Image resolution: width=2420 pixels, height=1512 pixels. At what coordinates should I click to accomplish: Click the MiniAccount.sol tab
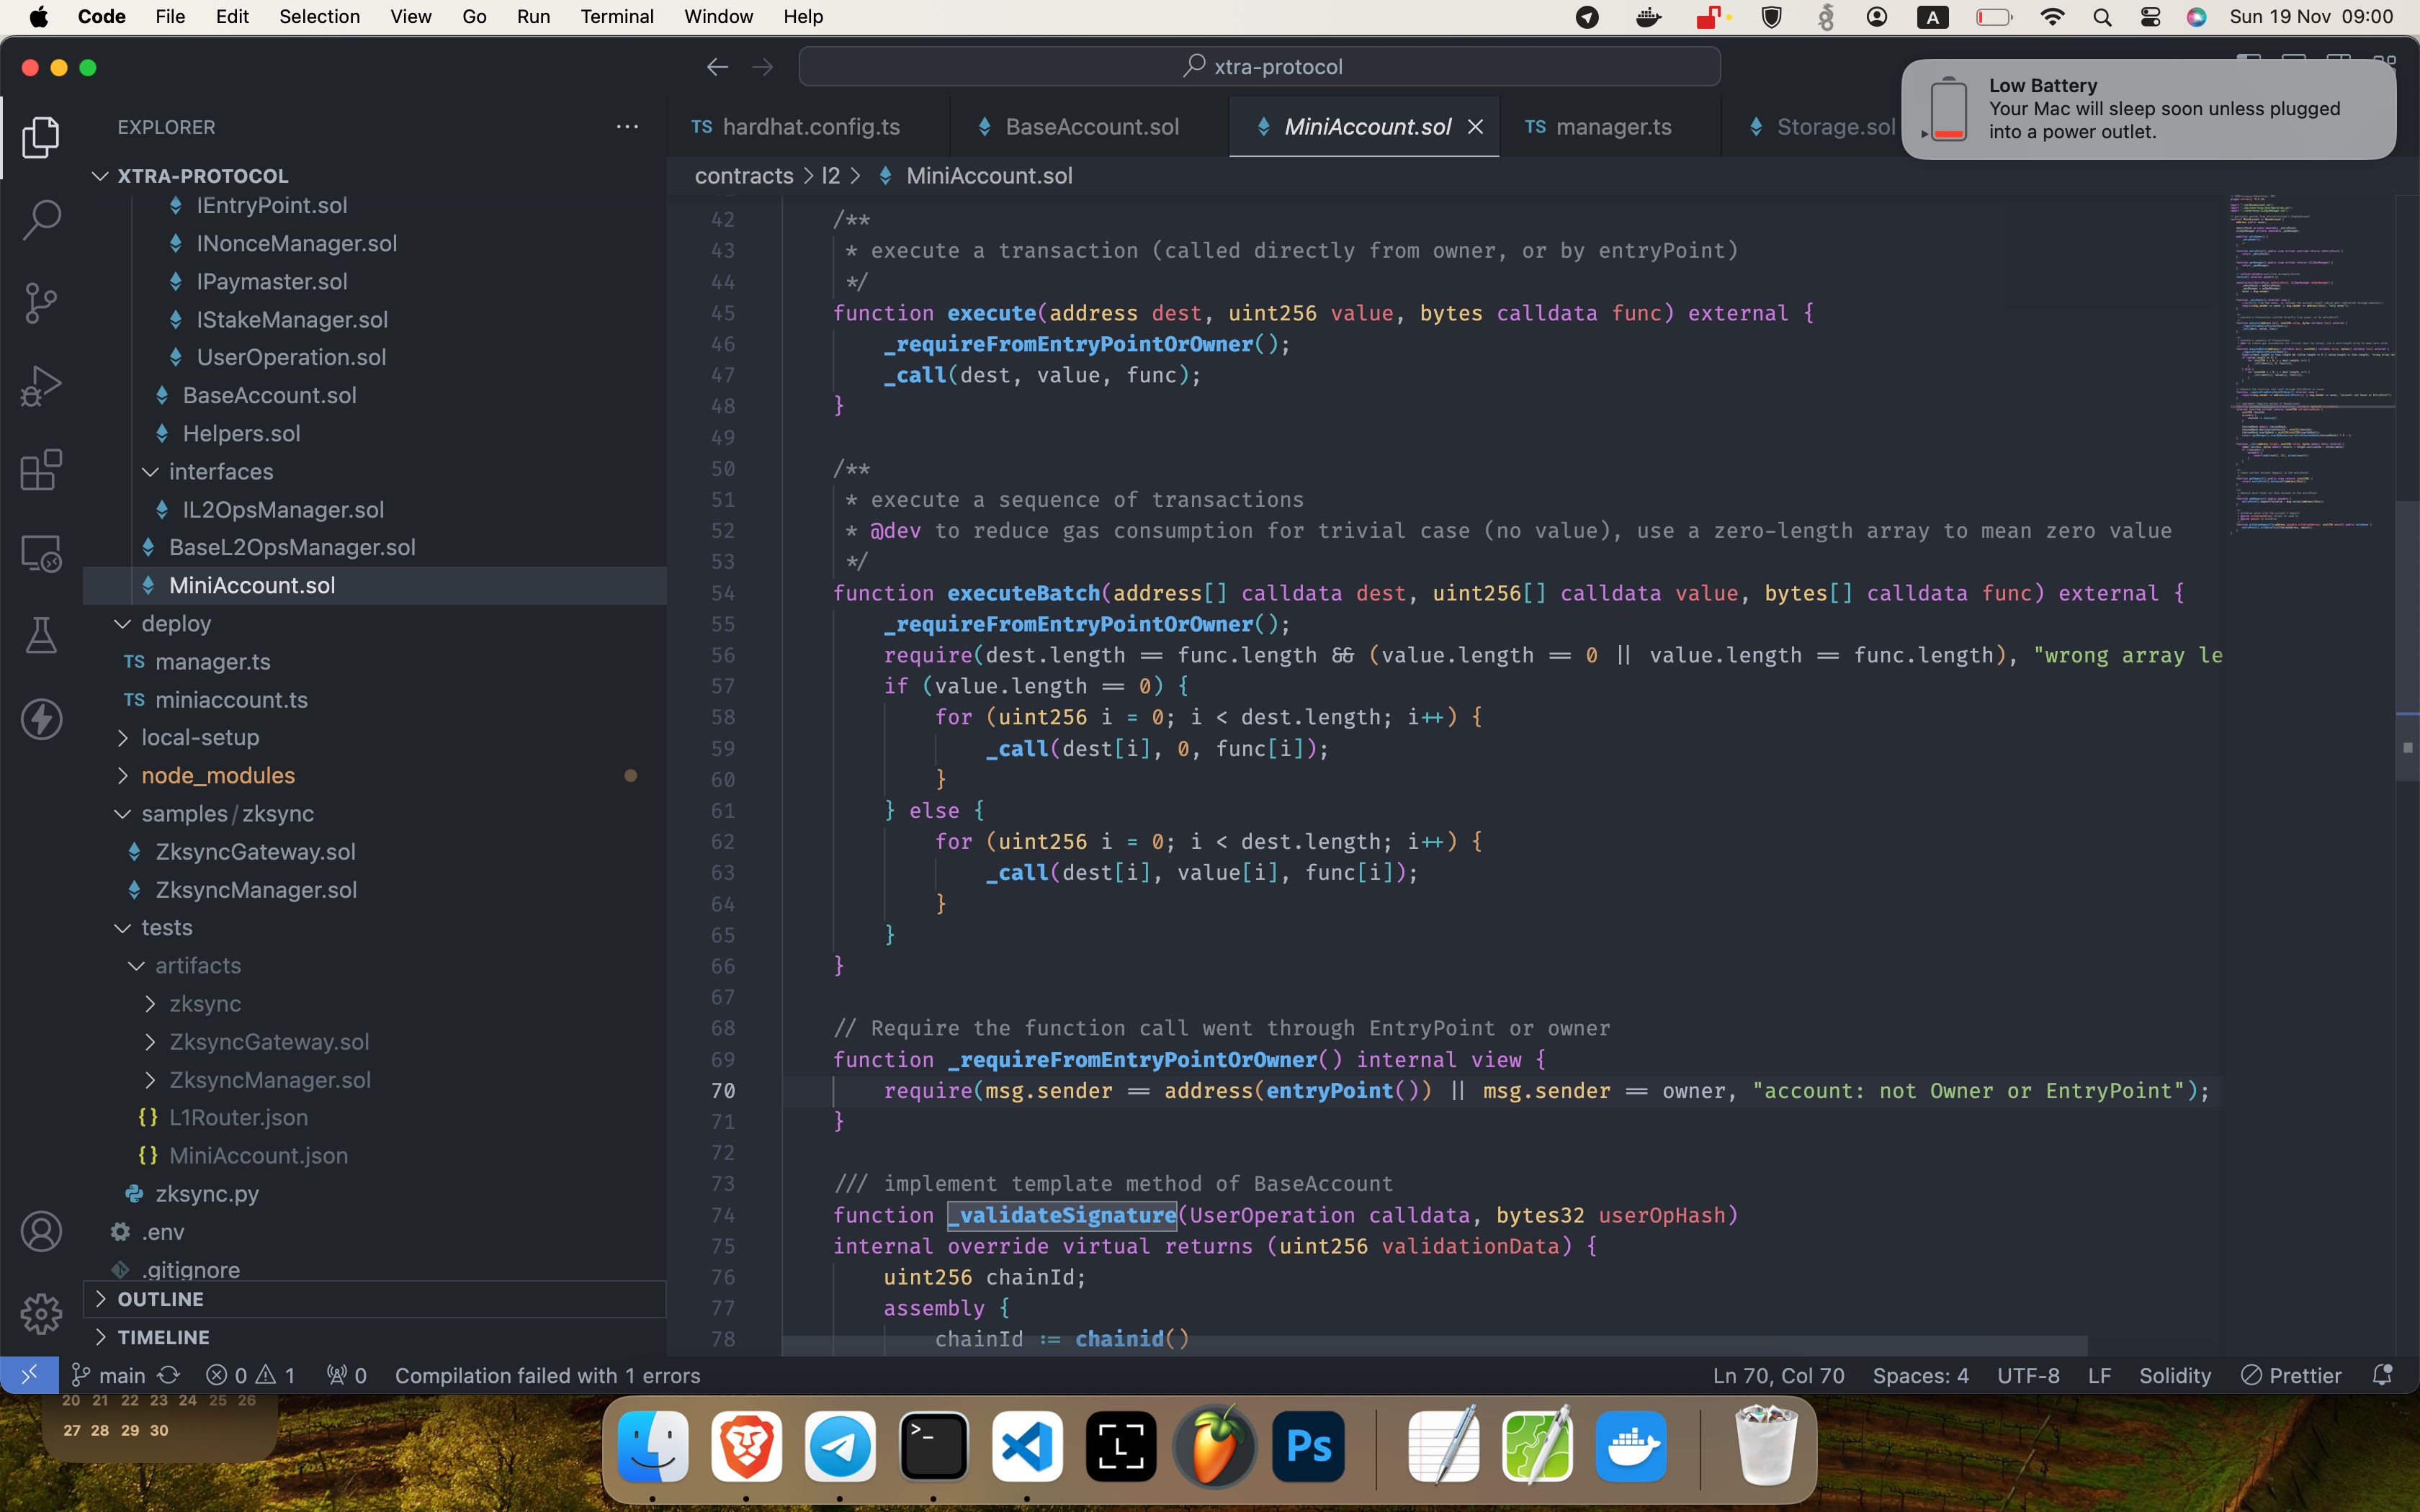(1368, 125)
